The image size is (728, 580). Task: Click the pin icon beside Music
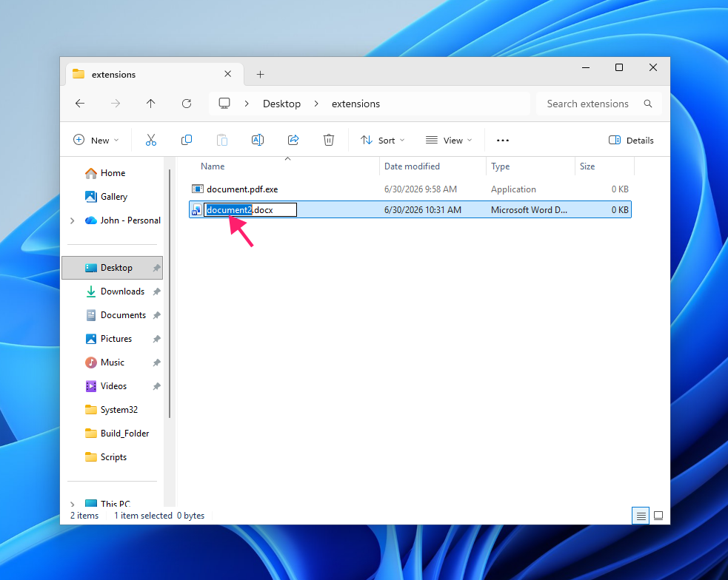pyautogui.click(x=157, y=362)
